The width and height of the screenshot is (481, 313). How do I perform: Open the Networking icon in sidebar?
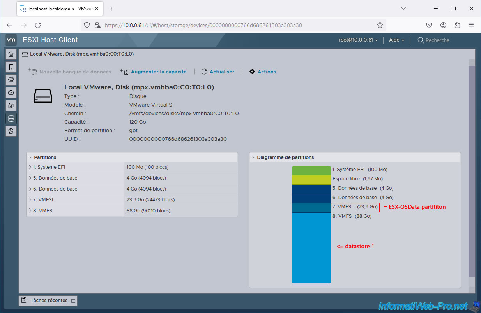pos(11,131)
